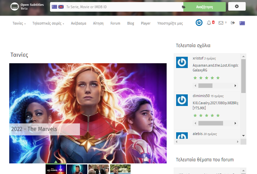
Task: Click the green Αναζήτηση search button
Action: [x=204, y=7]
